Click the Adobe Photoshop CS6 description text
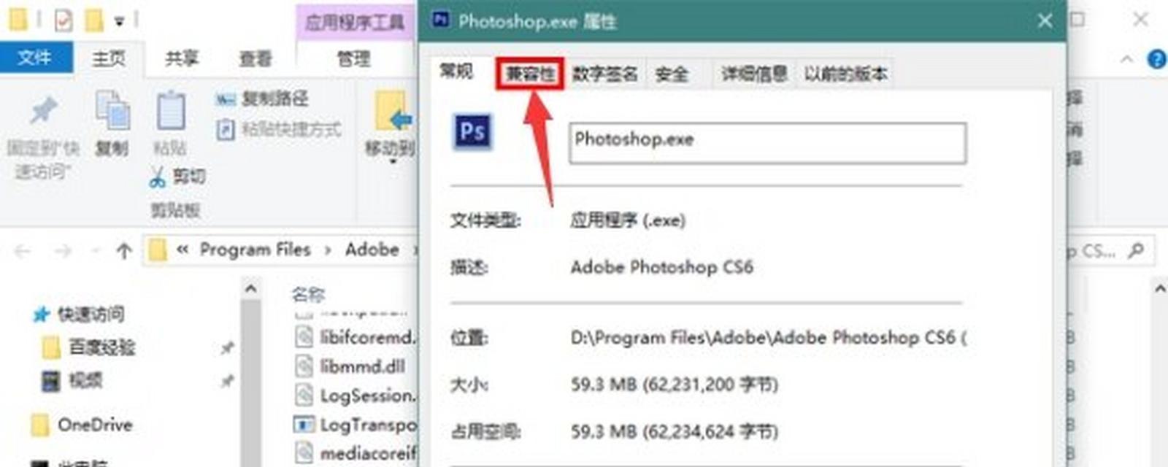The width and height of the screenshot is (1168, 467). pyautogui.click(x=661, y=267)
